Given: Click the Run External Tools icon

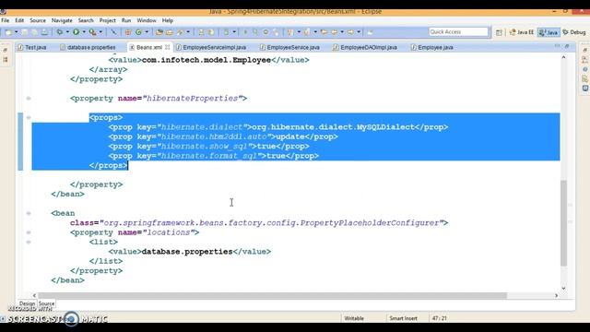Looking at the screenshot, I should 92,32.
